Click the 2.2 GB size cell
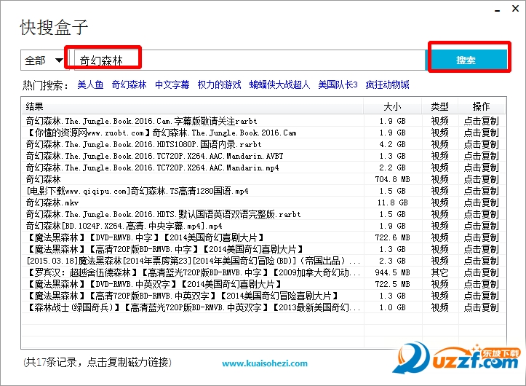Viewport: 526px width, 386px height. tap(392, 168)
